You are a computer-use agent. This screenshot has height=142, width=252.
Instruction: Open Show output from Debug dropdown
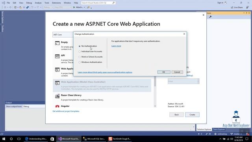[x=34, y=106]
